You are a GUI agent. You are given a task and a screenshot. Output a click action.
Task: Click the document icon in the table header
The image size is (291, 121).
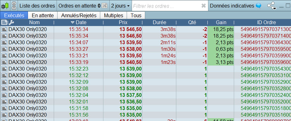4,23
